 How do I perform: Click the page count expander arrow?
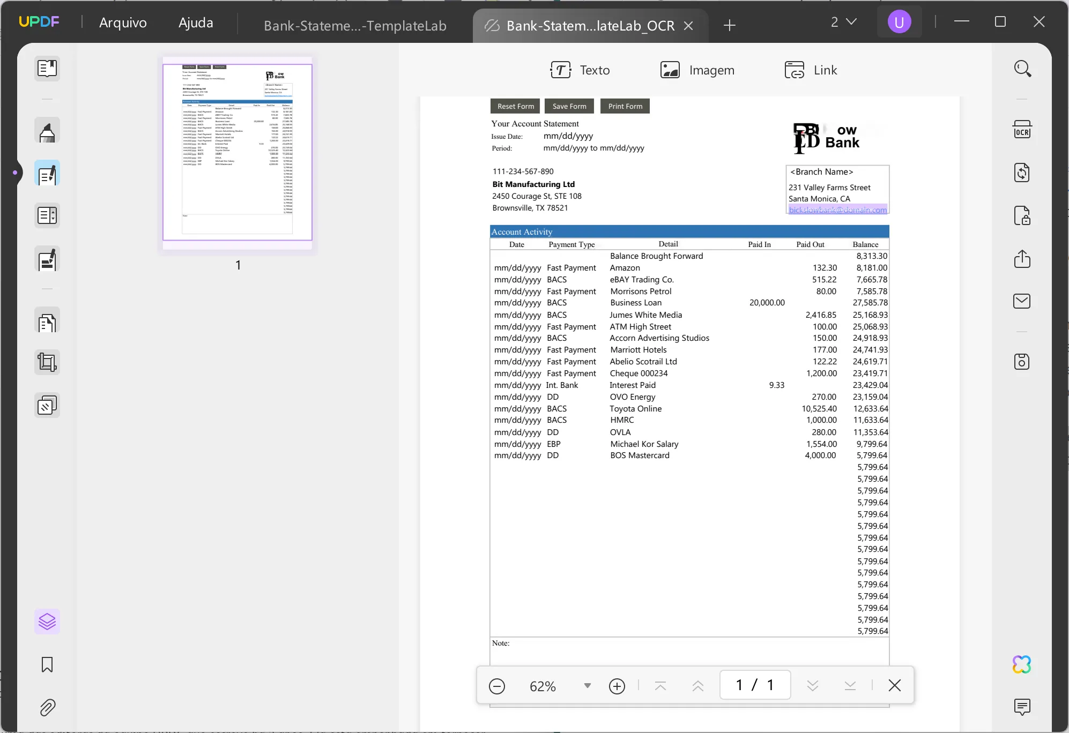851,22
